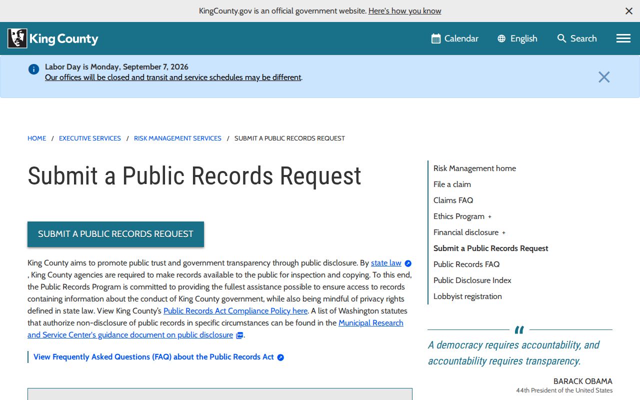Select Risk Management home in sidebar
Screen dimensions: 640x400
tap(474, 168)
